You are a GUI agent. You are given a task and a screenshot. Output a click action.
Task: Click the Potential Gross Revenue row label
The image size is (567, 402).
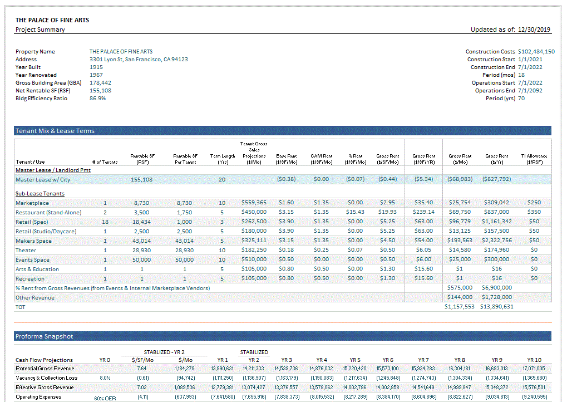45,369
